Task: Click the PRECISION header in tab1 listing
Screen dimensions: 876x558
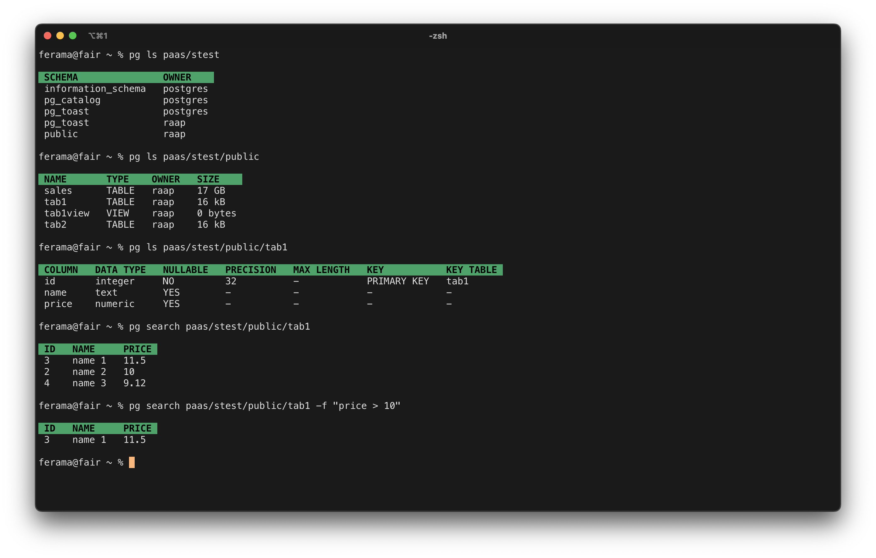Action: 250,270
